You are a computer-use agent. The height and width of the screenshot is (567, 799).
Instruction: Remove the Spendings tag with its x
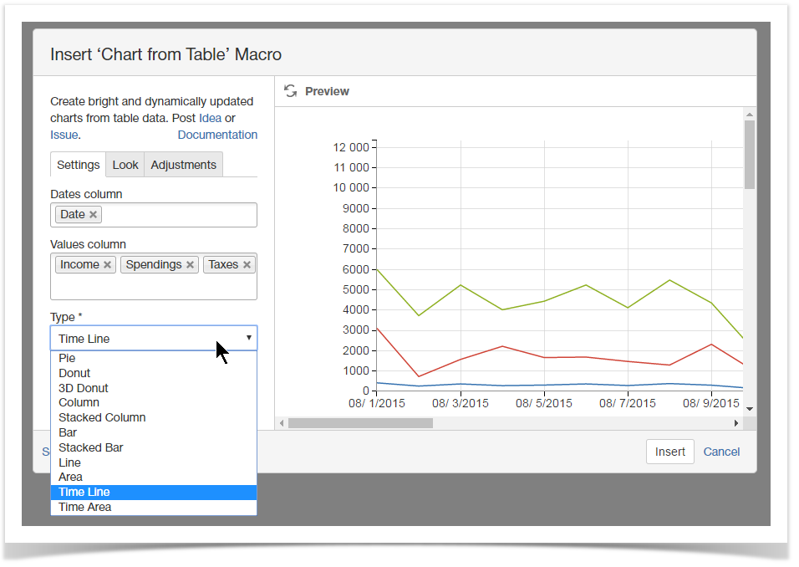[191, 265]
